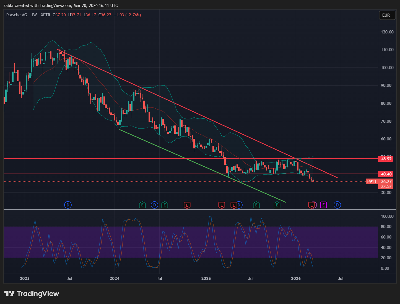Open the first red earnings marker in 2025

[x=221, y=205]
